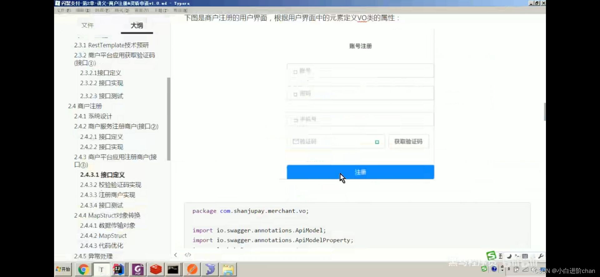Click the power plug tray icon

516,269
